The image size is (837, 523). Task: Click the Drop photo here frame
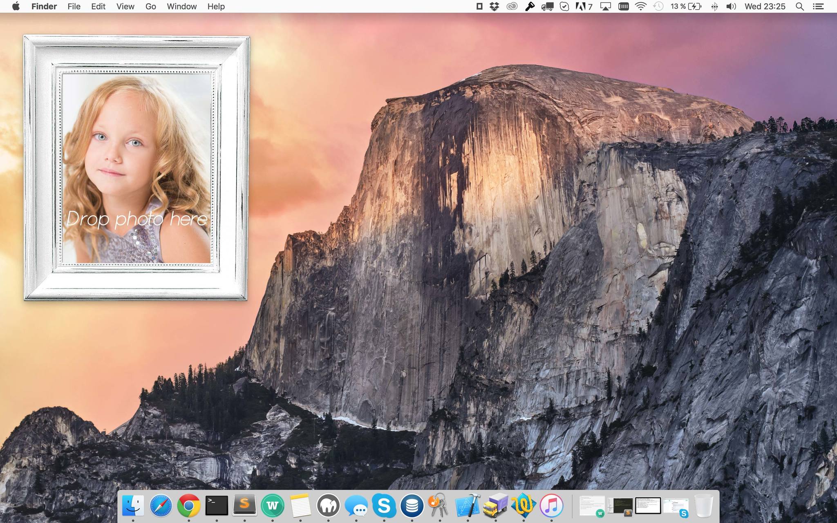click(x=136, y=168)
